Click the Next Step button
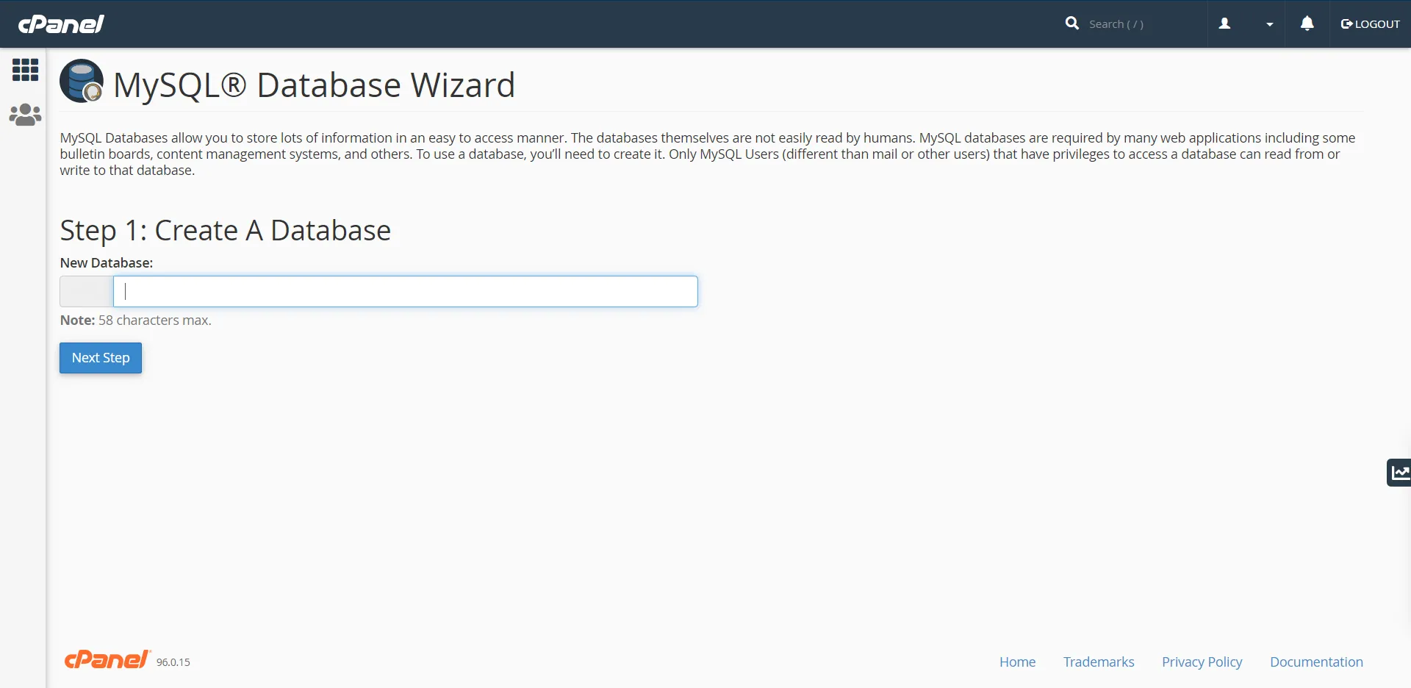This screenshot has height=688, width=1411. coord(101,358)
